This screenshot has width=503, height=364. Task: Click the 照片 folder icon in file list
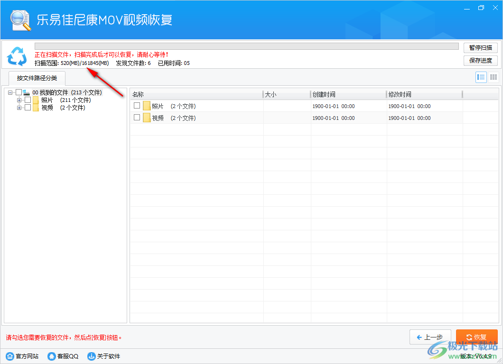point(147,106)
